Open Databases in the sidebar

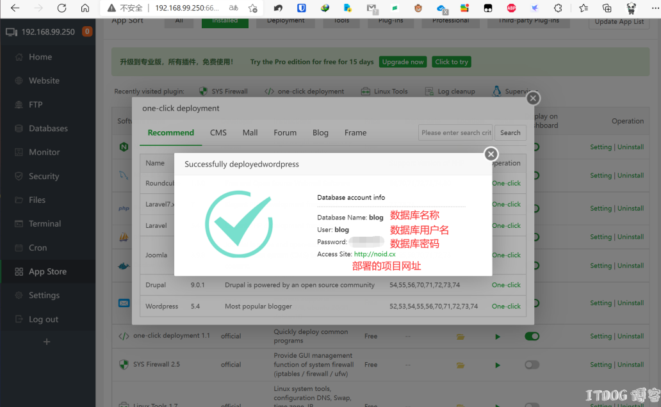click(48, 128)
